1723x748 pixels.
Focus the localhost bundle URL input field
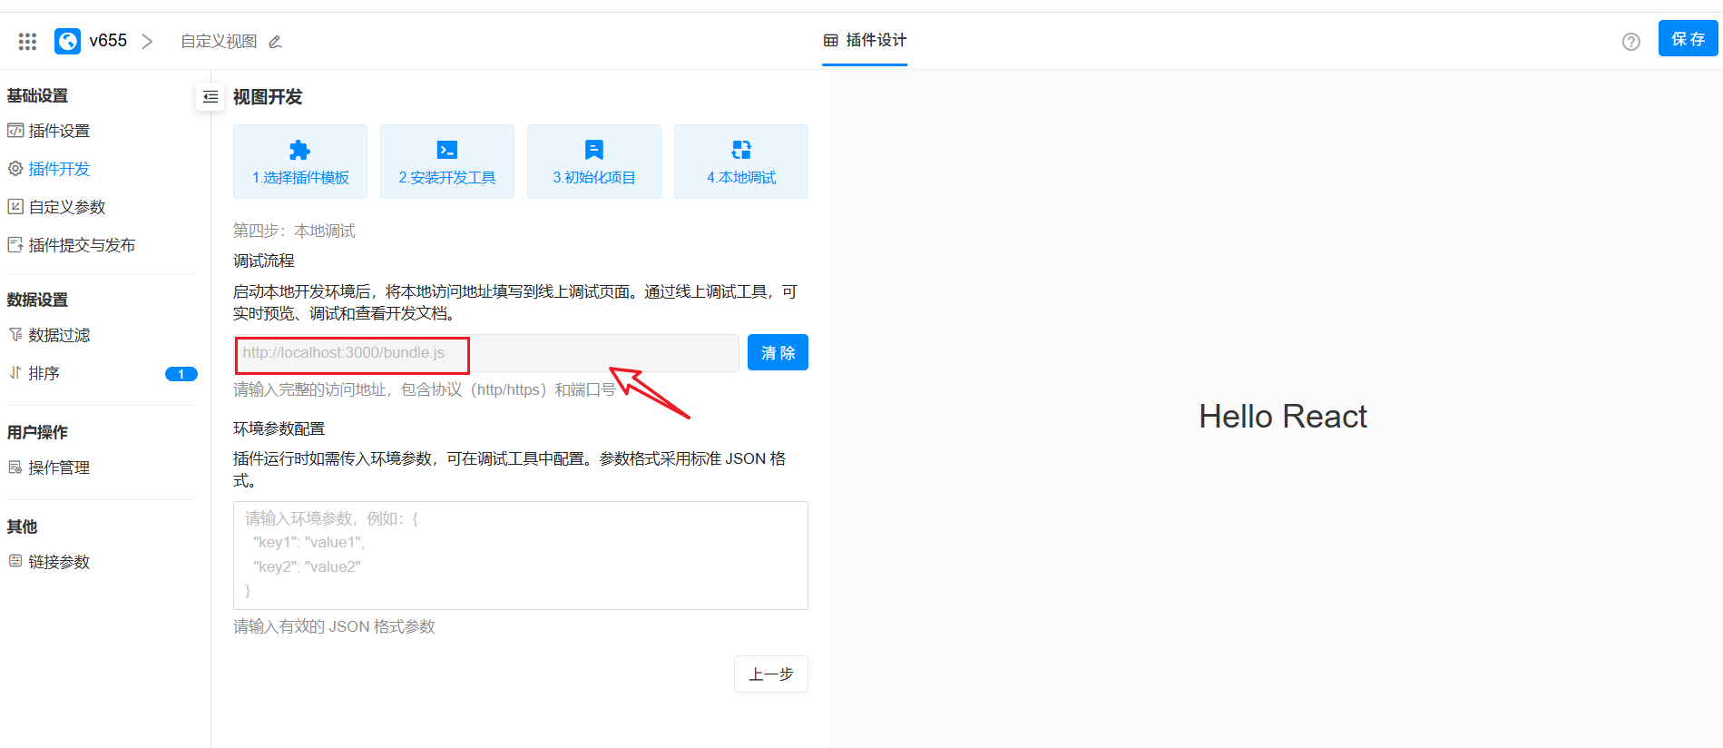pos(486,353)
